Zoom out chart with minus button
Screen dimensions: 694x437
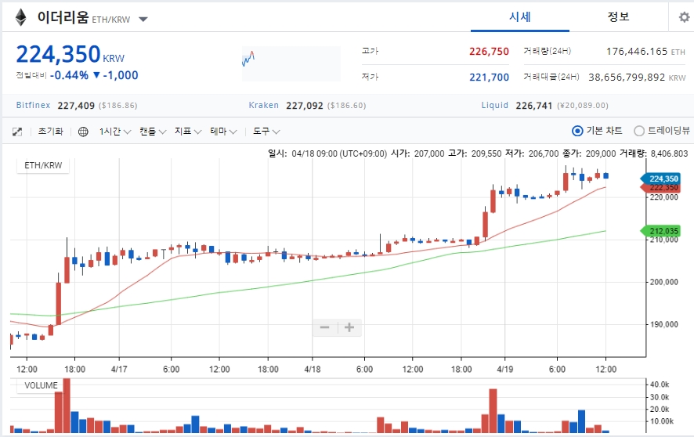(324, 327)
